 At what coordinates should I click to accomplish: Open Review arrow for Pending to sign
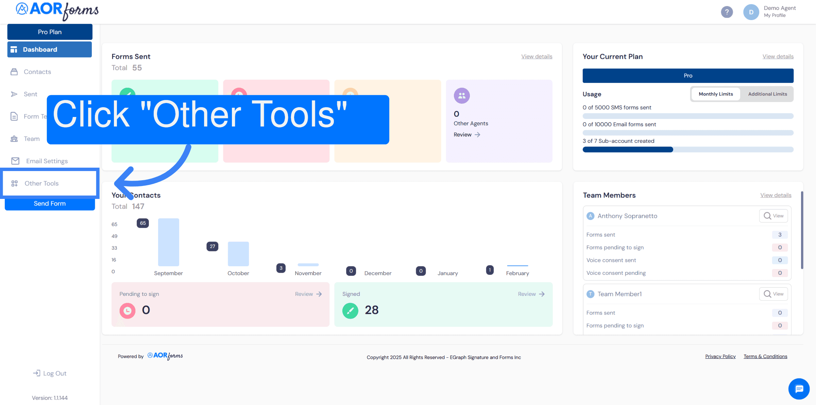308,294
